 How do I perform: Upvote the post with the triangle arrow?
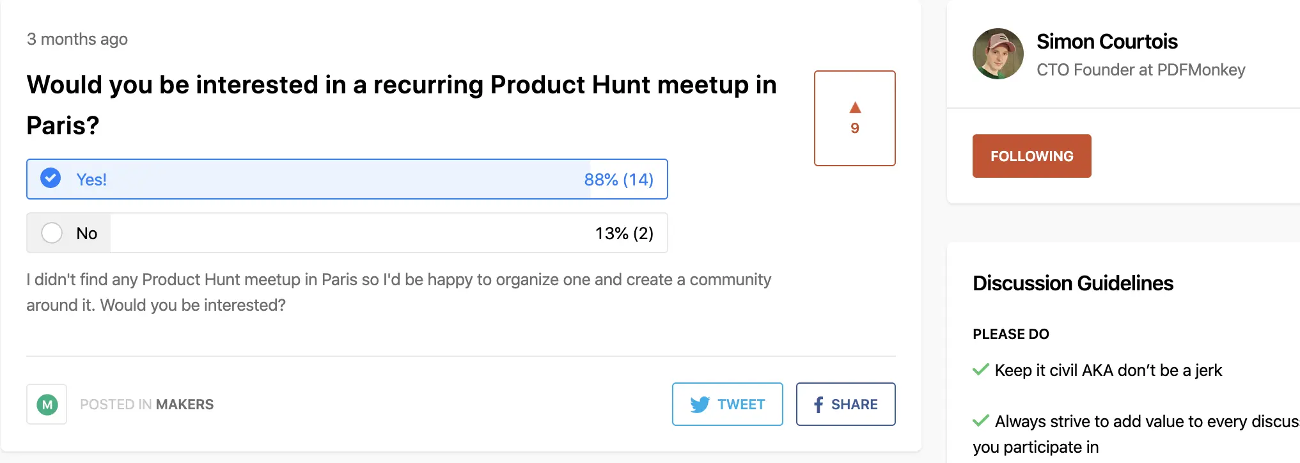tap(855, 108)
